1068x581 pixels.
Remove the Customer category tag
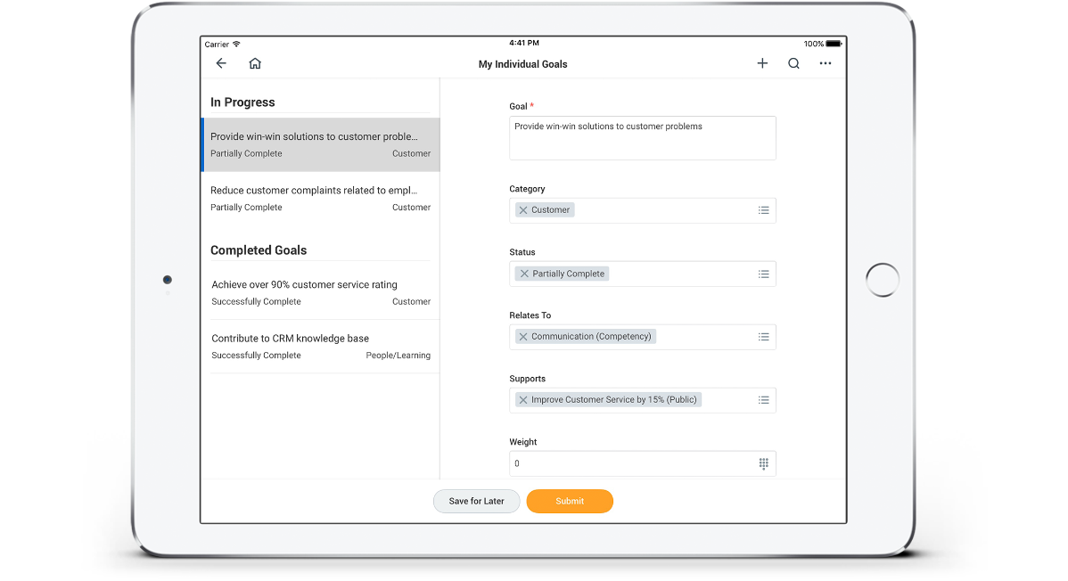(523, 210)
